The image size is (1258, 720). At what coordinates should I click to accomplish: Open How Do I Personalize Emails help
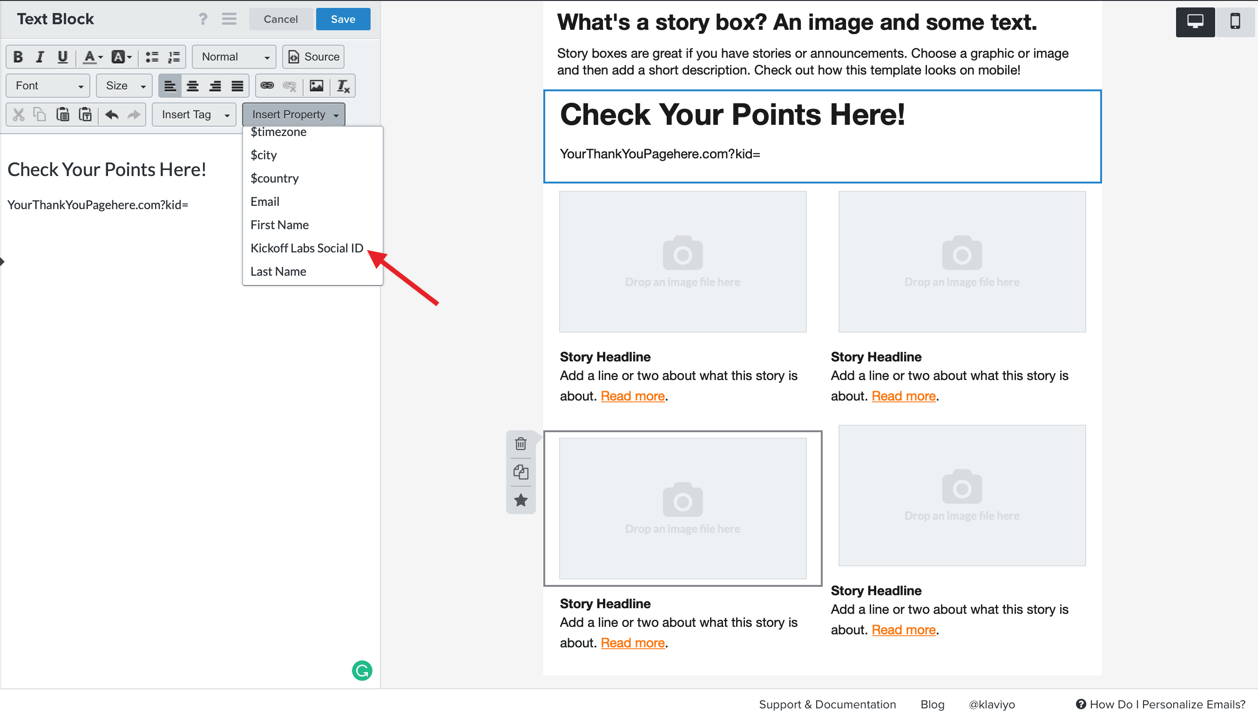[1161, 705]
